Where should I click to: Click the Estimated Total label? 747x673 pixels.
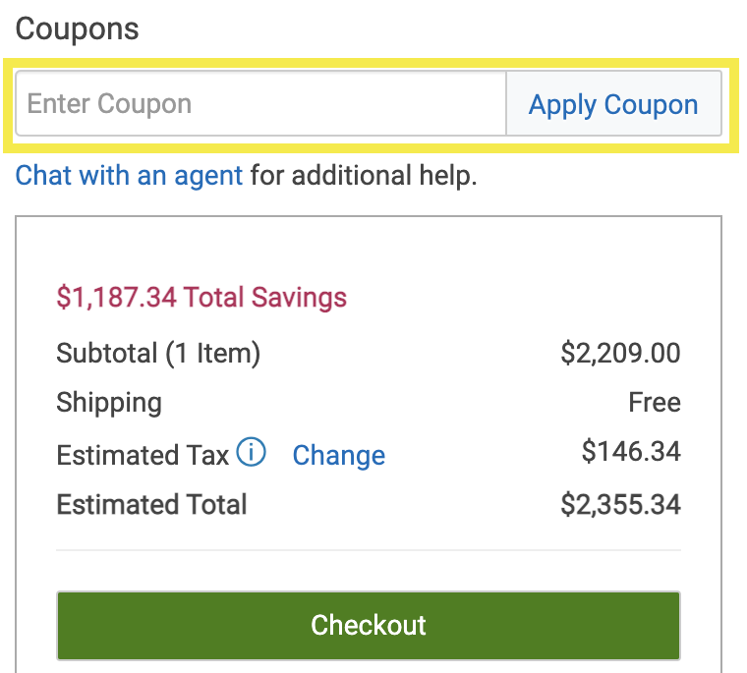151,505
